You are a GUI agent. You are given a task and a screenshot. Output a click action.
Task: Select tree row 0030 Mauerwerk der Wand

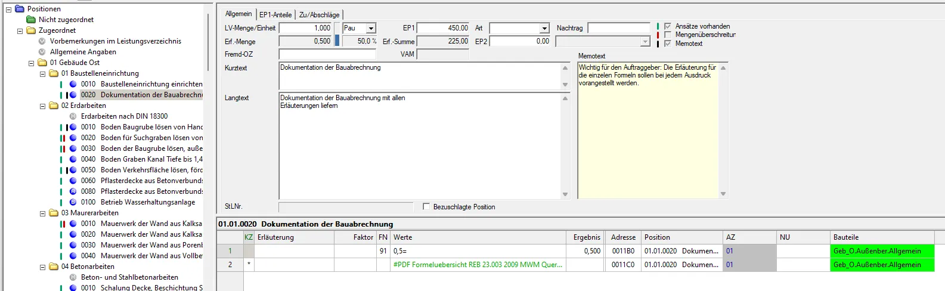click(x=141, y=245)
